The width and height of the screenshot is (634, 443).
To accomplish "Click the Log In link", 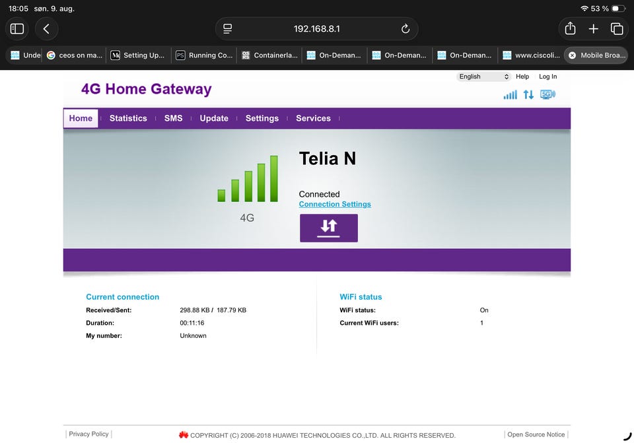I will (x=548, y=77).
